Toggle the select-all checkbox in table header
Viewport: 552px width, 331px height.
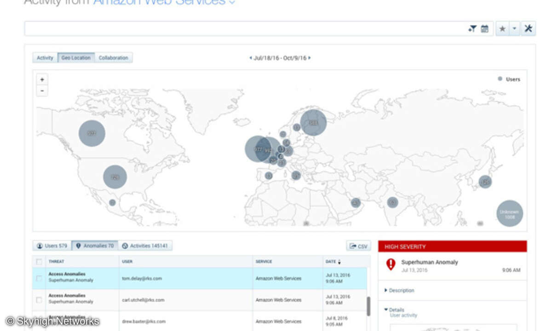(x=39, y=262)
